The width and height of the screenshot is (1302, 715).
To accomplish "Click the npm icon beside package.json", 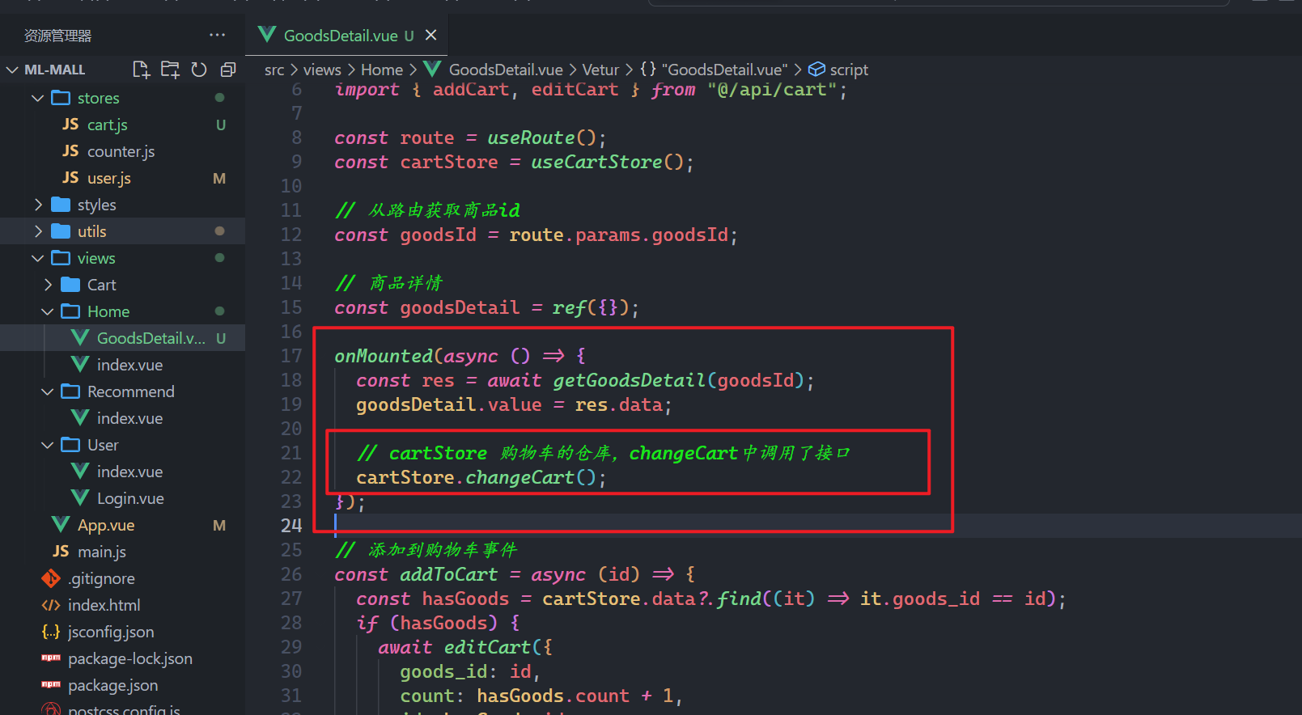I will click(x=51, y=685).
